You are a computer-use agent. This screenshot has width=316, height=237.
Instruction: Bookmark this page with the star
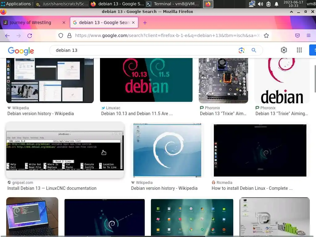(266, 36)
